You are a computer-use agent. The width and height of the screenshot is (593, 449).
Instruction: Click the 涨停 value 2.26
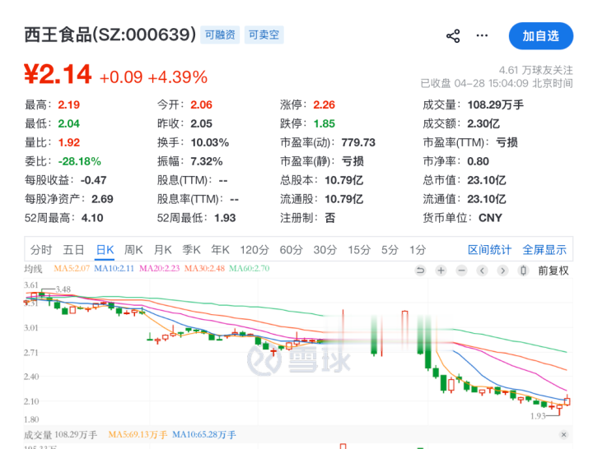coord(325,104)
